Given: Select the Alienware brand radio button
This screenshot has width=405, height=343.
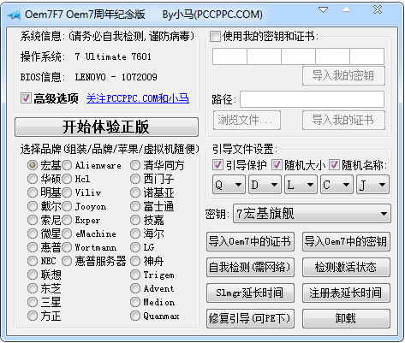Looking at the screenshot, I should pos(67,165).
